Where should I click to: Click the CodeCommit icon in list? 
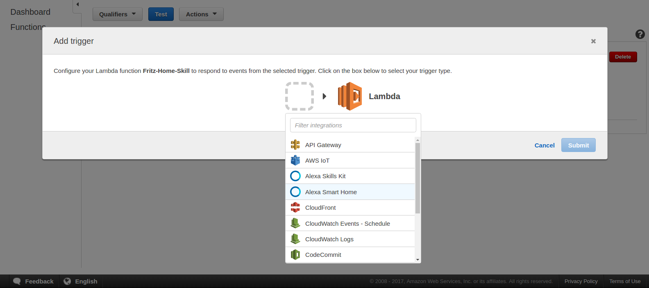pyautogui.click(x=295, y=254)
